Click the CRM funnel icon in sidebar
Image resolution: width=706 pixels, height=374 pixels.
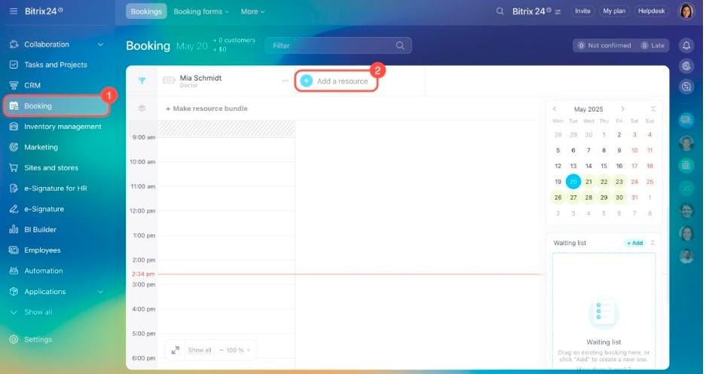pyautogui.click(x=14, y=85)
